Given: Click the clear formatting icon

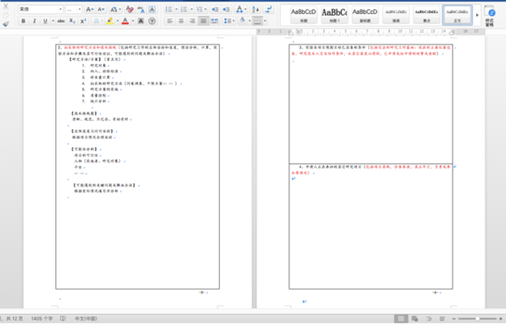Looking at the screenshot, I should coord(130,9).
